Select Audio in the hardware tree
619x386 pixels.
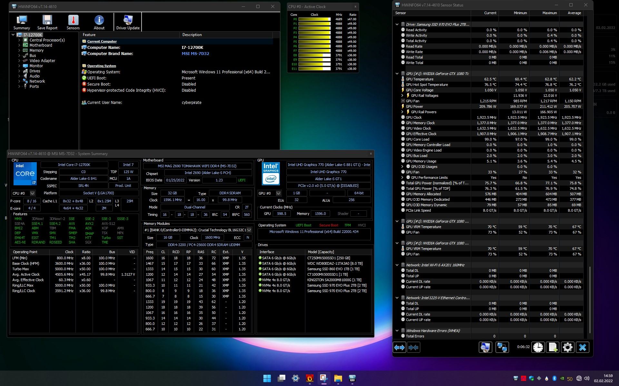tap(34, 76)
